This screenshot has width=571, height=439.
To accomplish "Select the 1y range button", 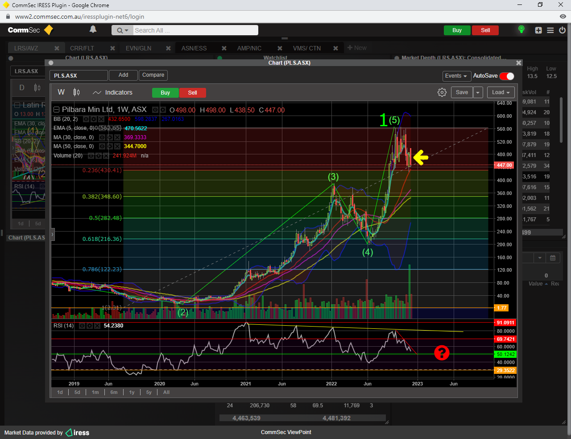I will coord(132,392).
